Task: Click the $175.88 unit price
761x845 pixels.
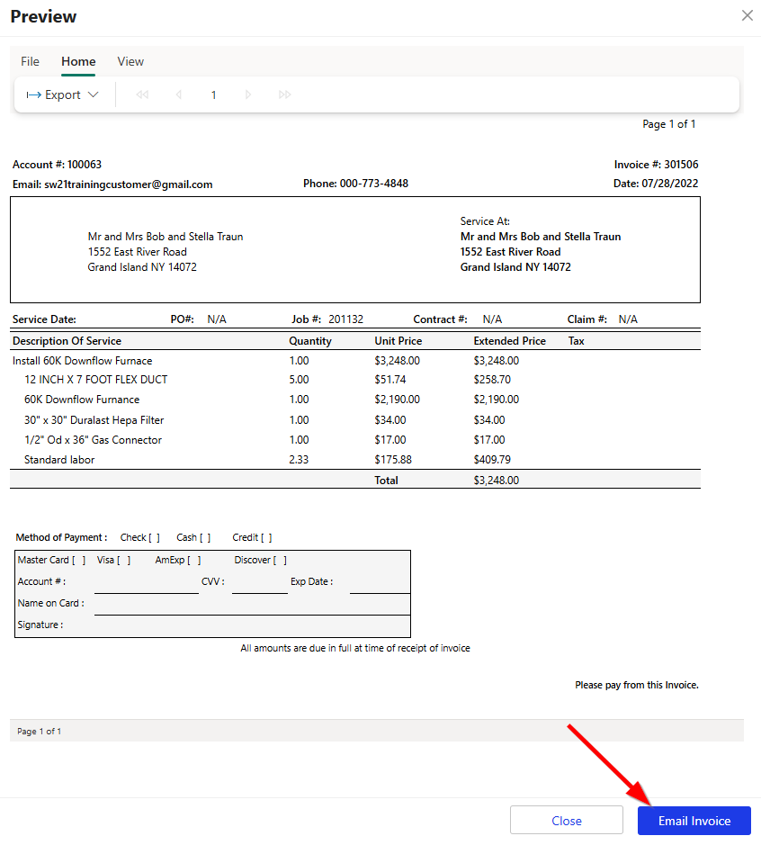Action: (392, 460)
